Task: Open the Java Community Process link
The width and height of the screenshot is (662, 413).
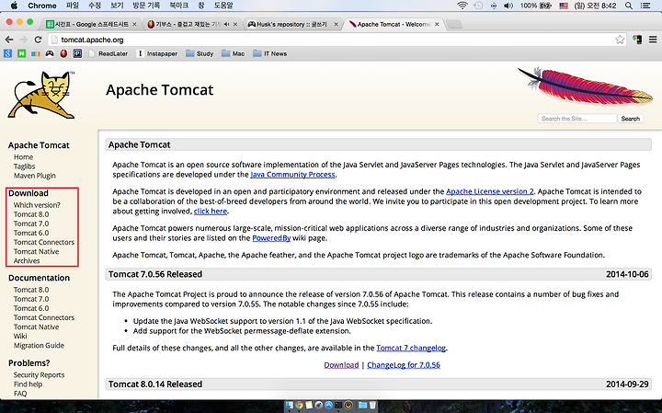Action: click(x=292, y=175)
